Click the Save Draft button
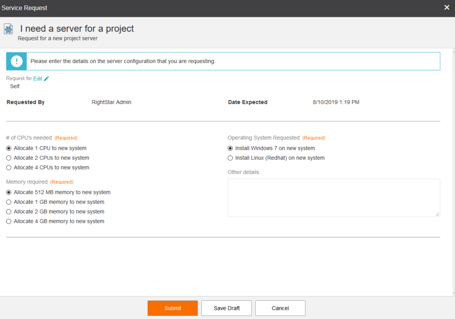Image resolution: width=455 pixels, height=319 pixels. 227,308
